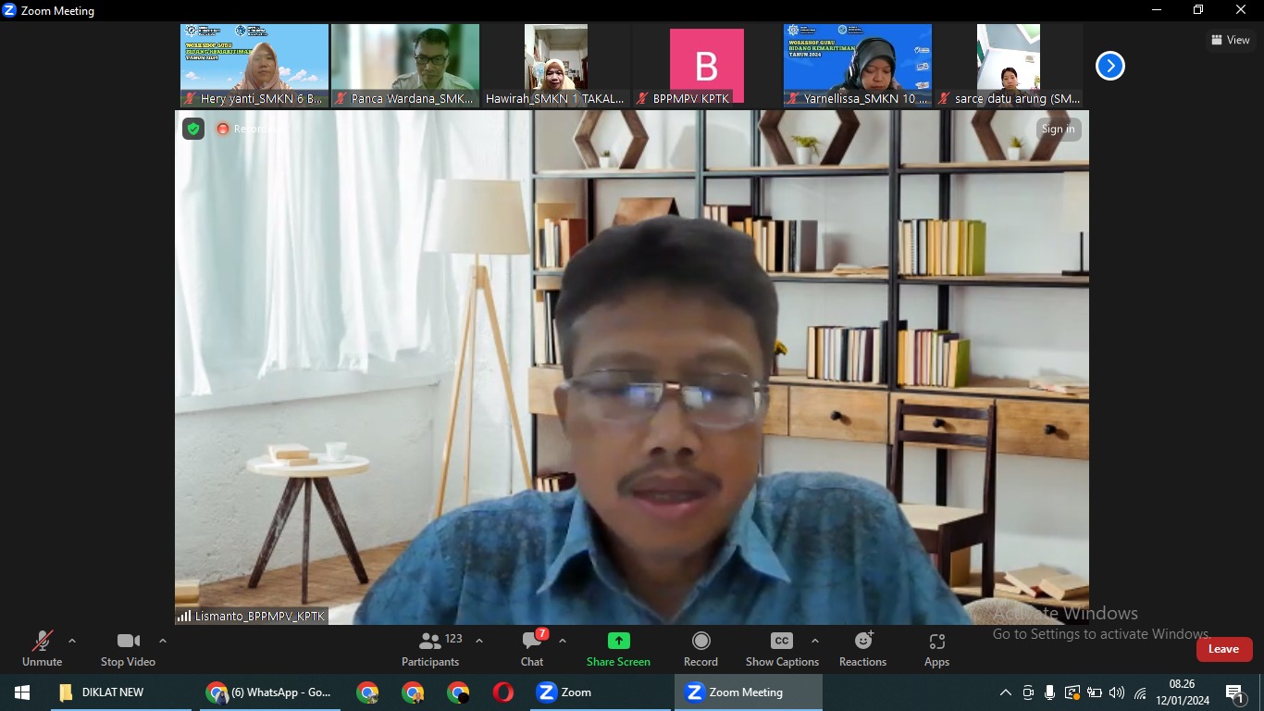Screen dimensions: 1264x711
Task: Click the Sign in button on video
Action: (1059, 129)
